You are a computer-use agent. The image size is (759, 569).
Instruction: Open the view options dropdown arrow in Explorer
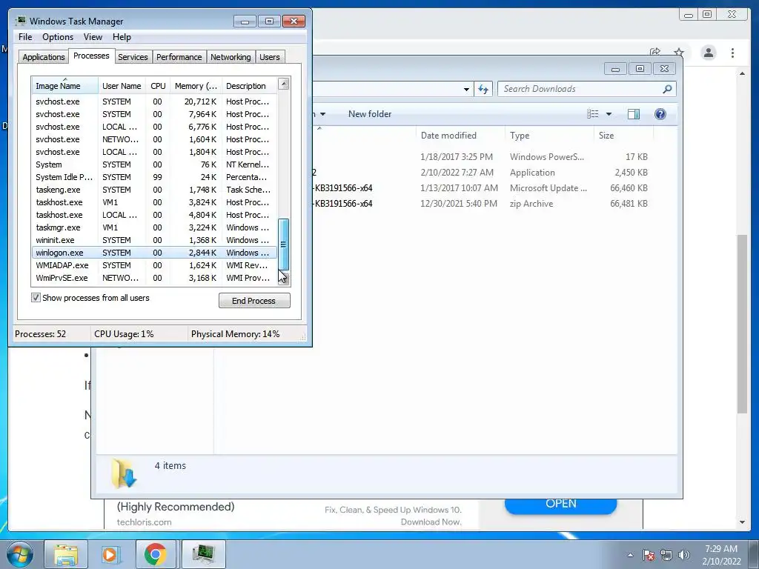[x=609, y=114]
